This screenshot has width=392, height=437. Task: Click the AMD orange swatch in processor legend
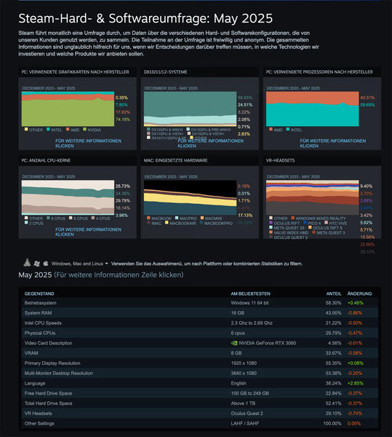point(271,130)
